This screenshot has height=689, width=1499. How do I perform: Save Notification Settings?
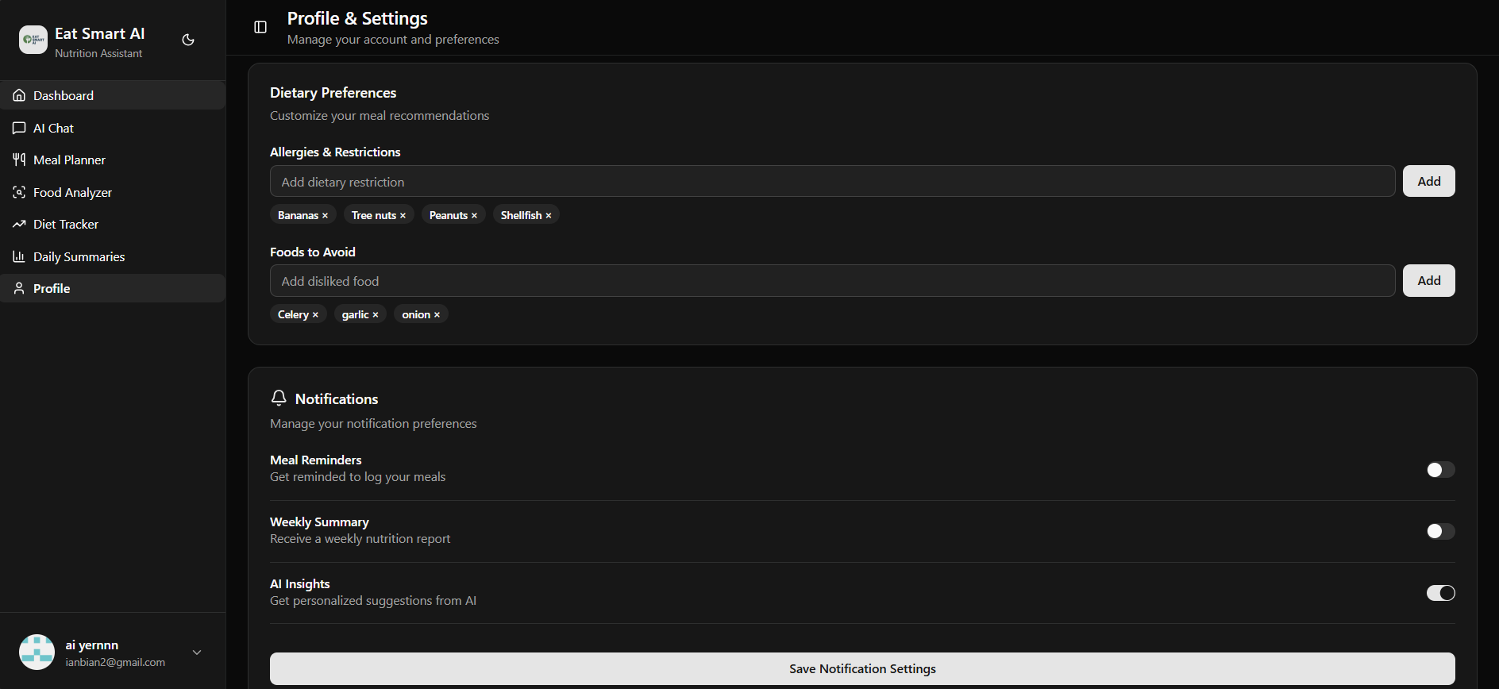pos(862,668)
